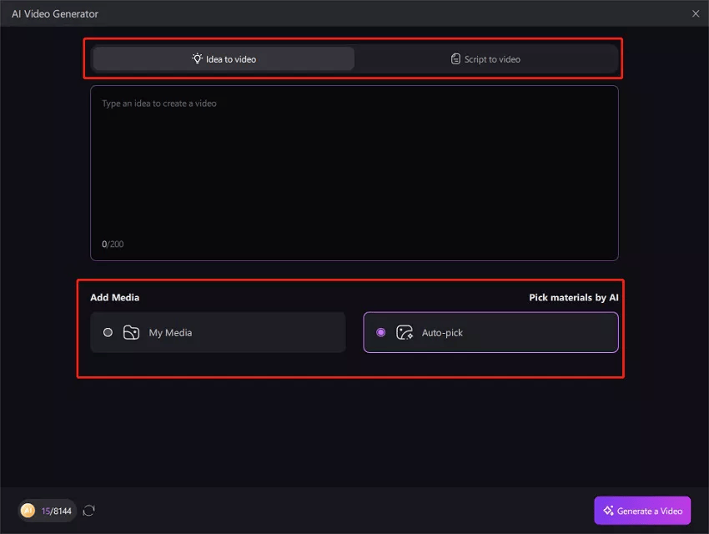Image resolution: width=709 pixels, height=534 pixels.
Task: Click the Add Media heading
Action: pos(114,298)
